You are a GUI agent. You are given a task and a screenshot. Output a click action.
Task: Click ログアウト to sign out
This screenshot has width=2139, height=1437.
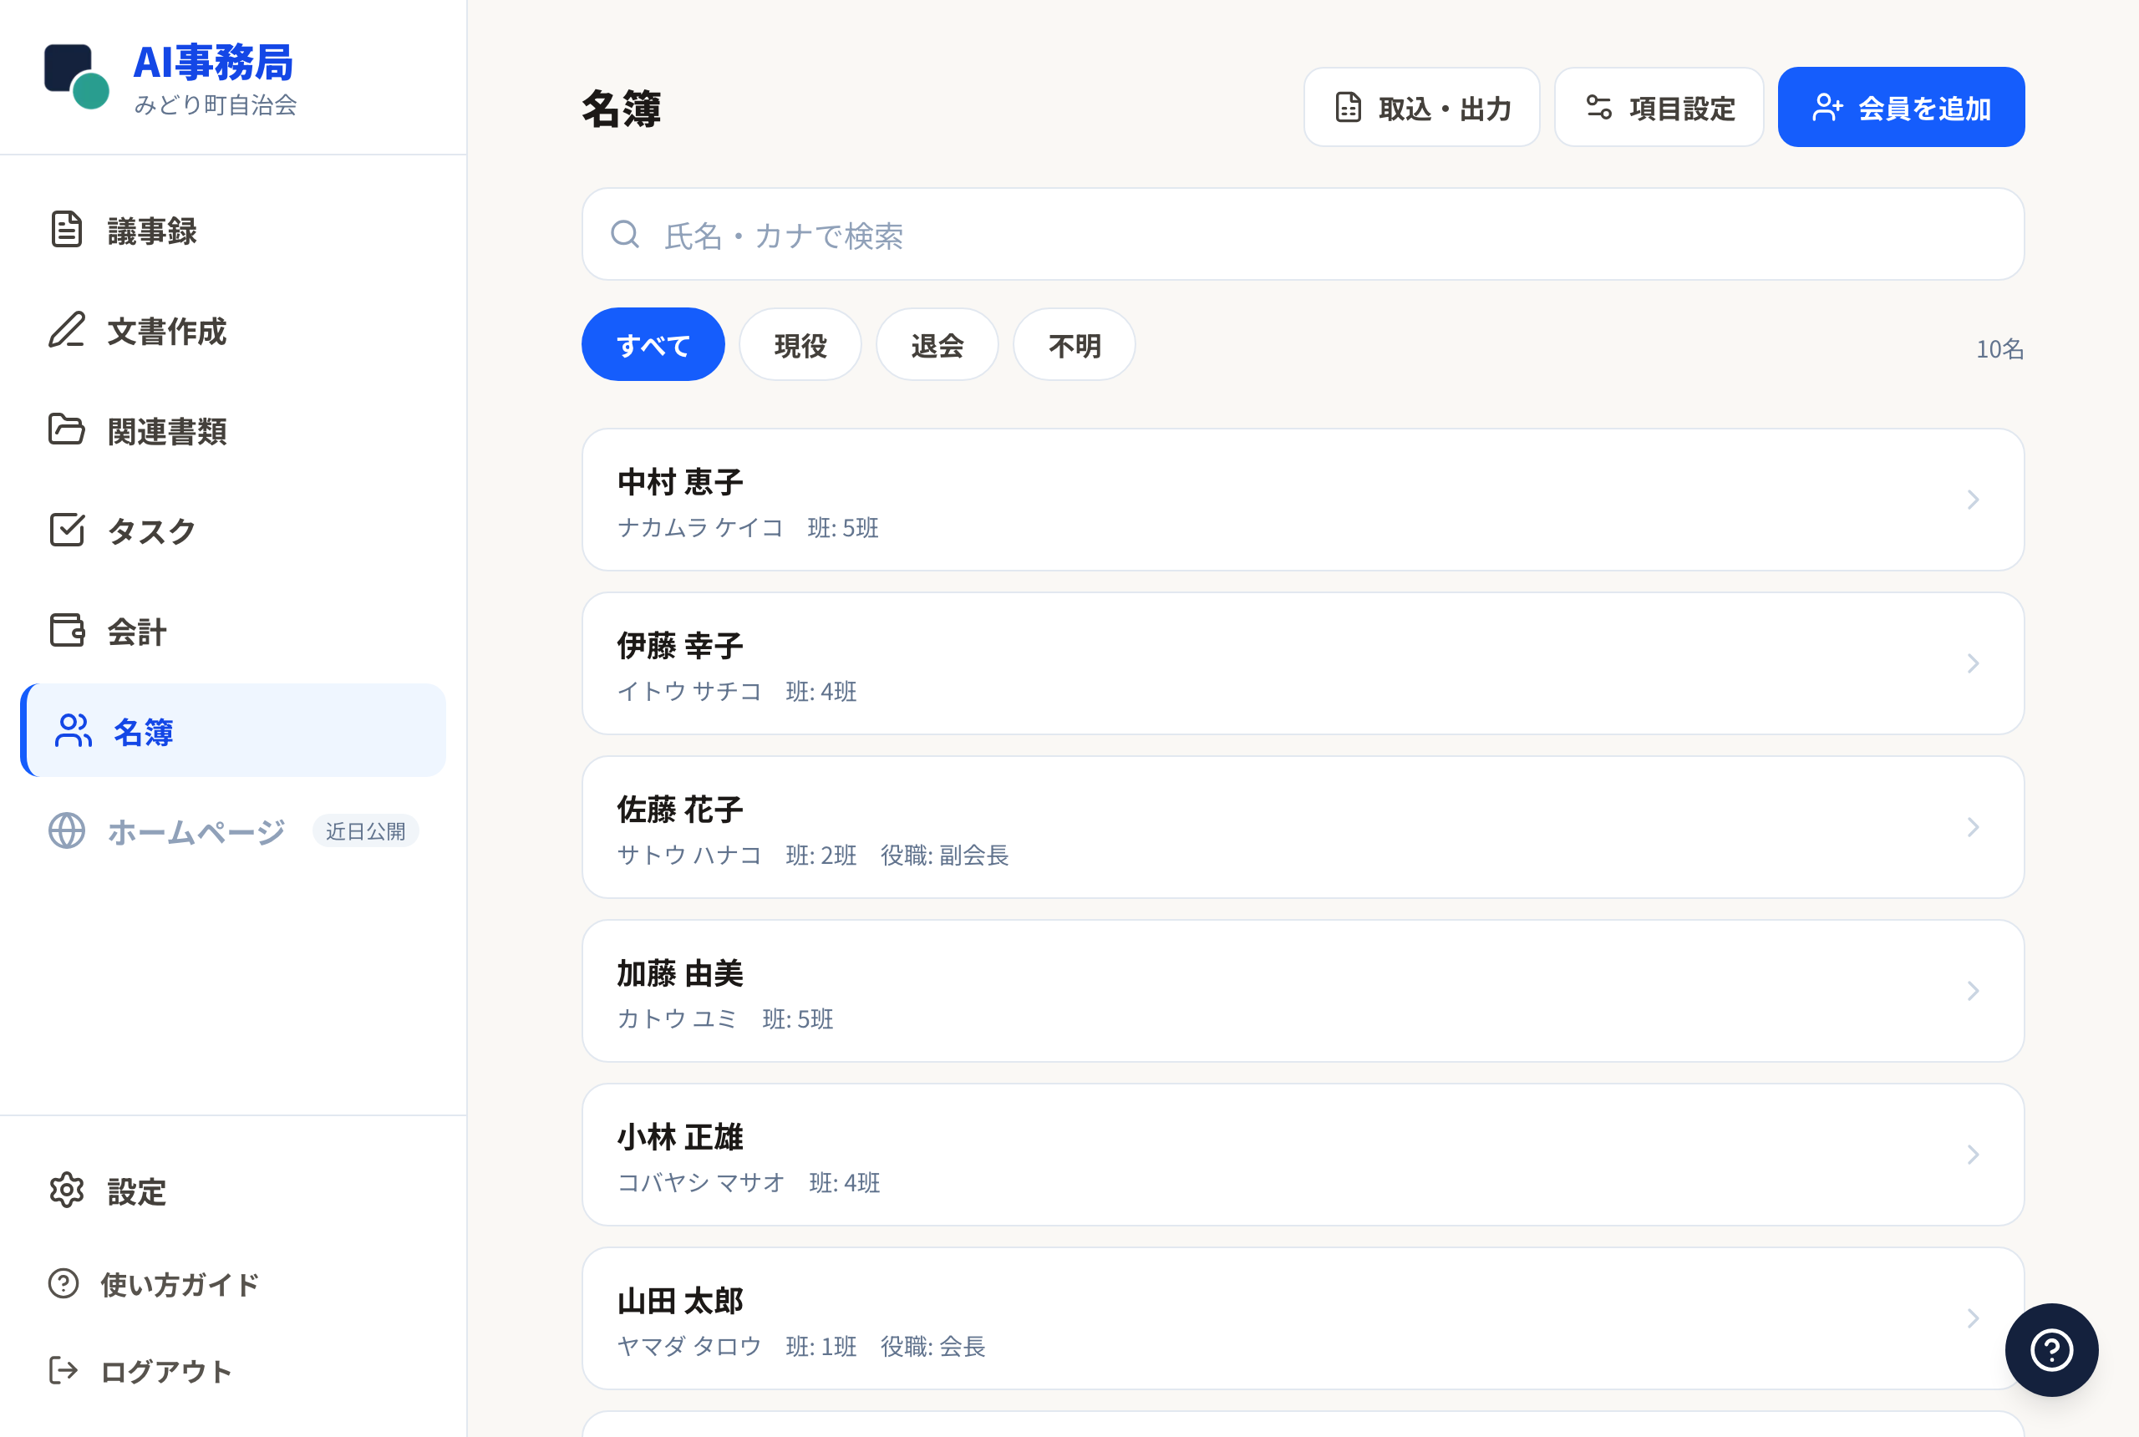233,1371
